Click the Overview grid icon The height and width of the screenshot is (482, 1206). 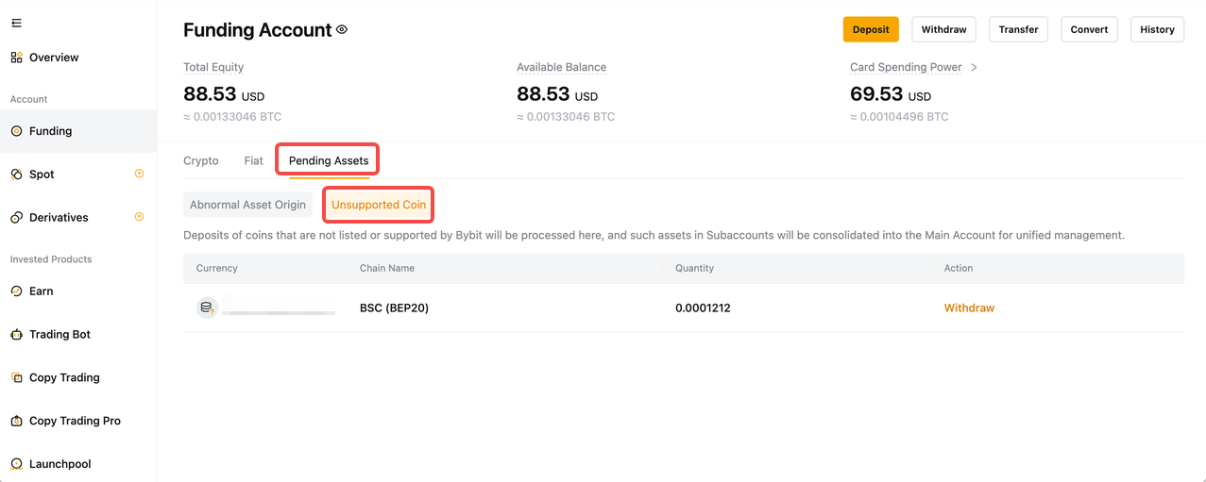coord(16,58)
